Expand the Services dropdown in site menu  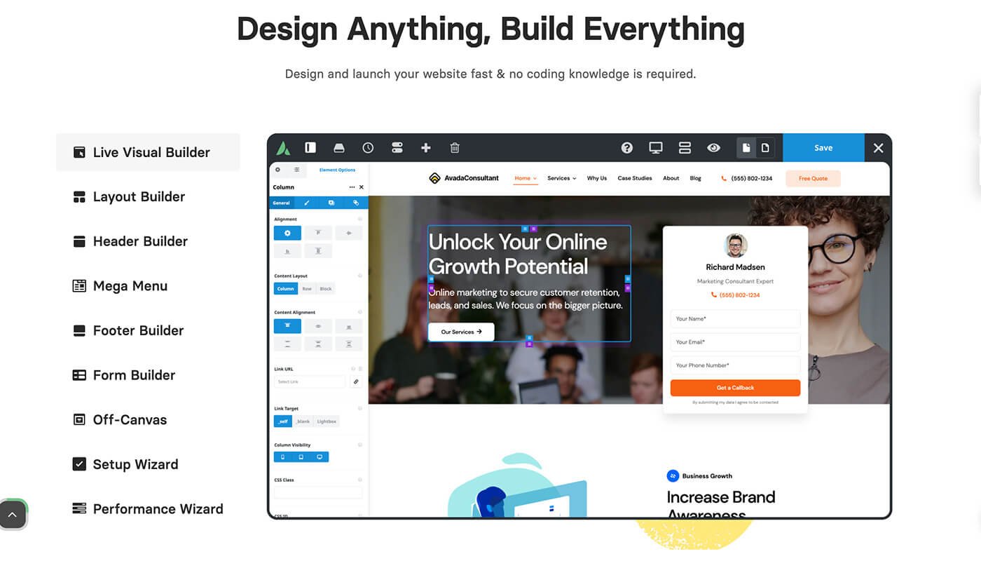pos(561,178)
